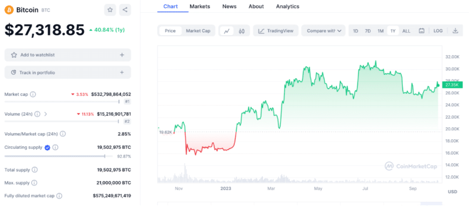
Task: Click info icon next to Market cap
Action: (33, 94)
